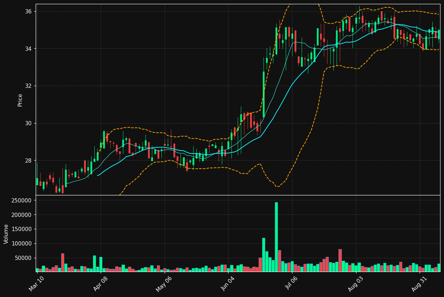The height and width of the screenshot is (297, 444).
Task: Click the 150000 volume axis value
Action: coord(22,229)
